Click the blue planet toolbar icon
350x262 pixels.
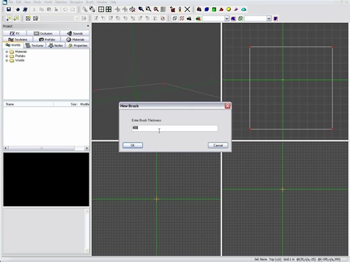tap(25, 9)
